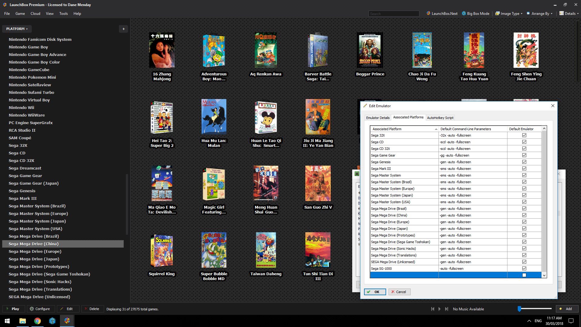Click the next track music control
The image size is (581, 327).
(x=447, y=309)
